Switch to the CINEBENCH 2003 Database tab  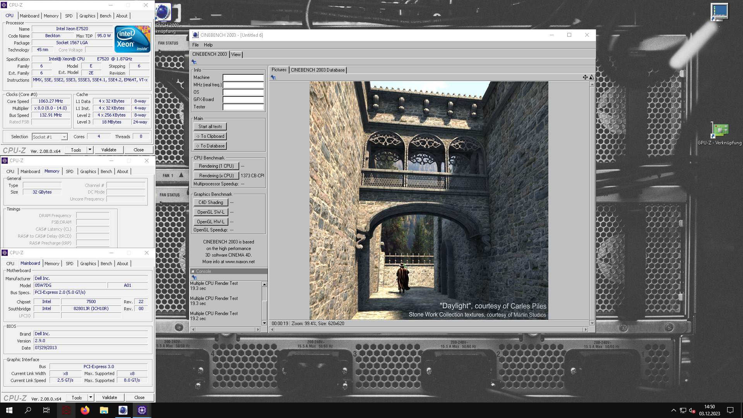(318, 70)
